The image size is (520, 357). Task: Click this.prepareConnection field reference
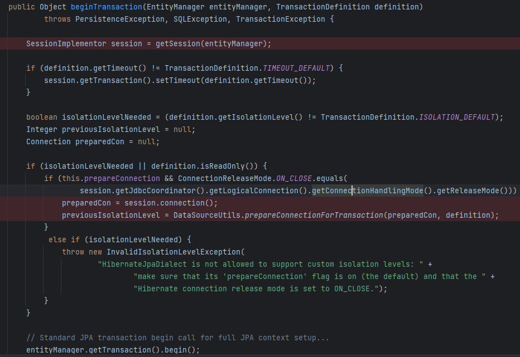coord(111,178)
